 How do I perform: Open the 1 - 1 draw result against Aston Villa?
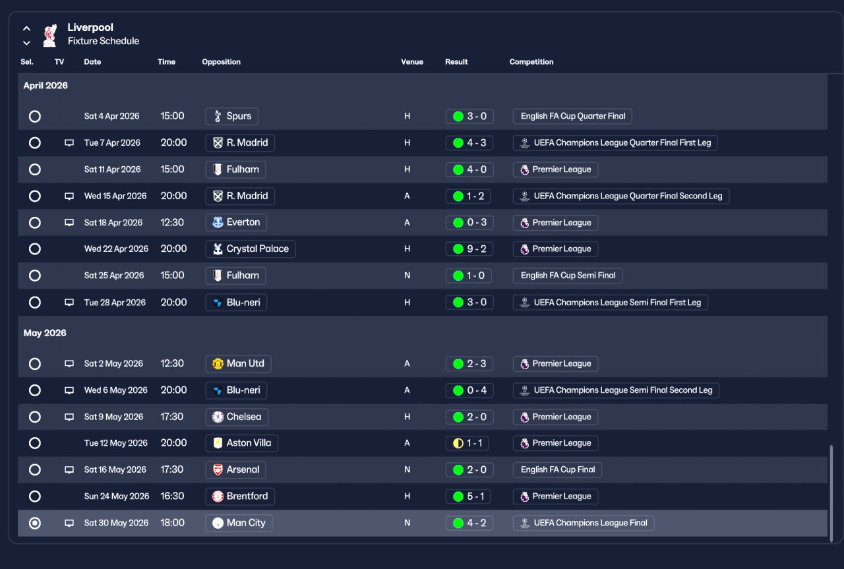click(467, 444)
